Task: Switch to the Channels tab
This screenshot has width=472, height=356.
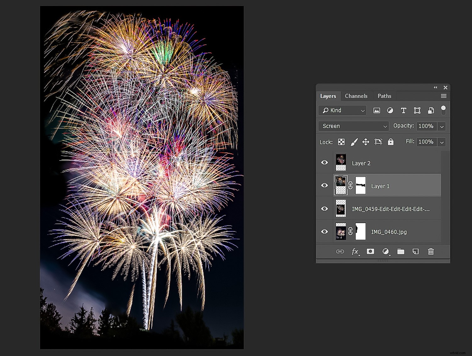Action: coord(357,96)
